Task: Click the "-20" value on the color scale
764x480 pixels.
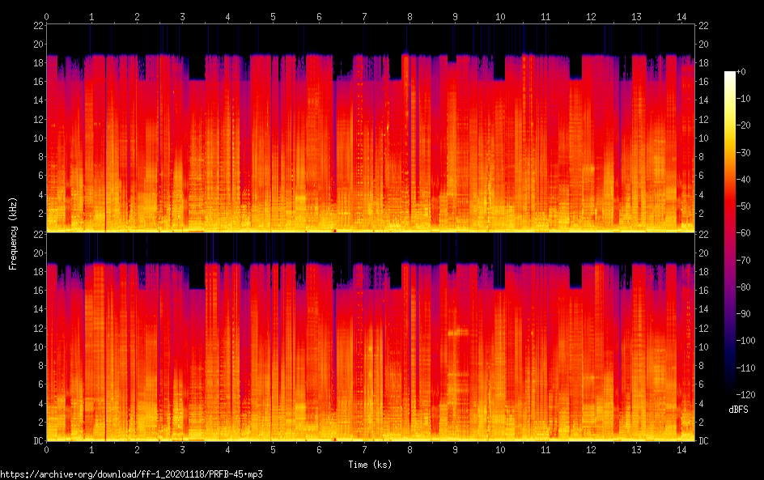Action: (x=744, y=125)
